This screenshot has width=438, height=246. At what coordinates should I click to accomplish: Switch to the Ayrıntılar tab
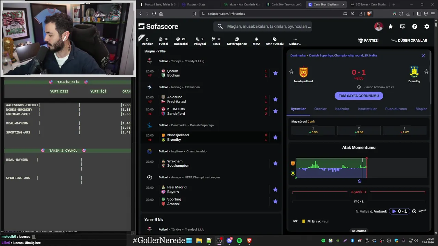298,109
